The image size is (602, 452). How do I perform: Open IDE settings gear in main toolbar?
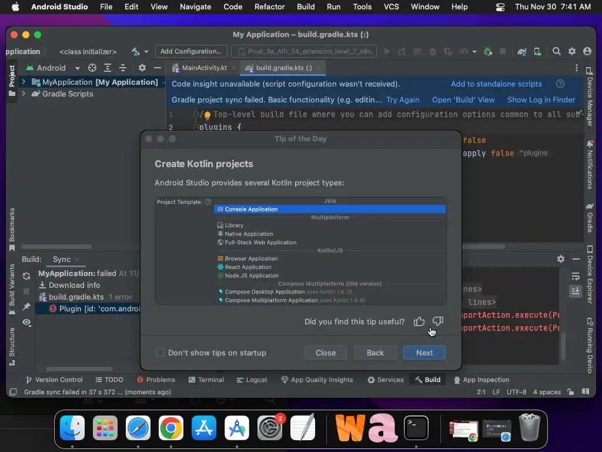[571, 51]
